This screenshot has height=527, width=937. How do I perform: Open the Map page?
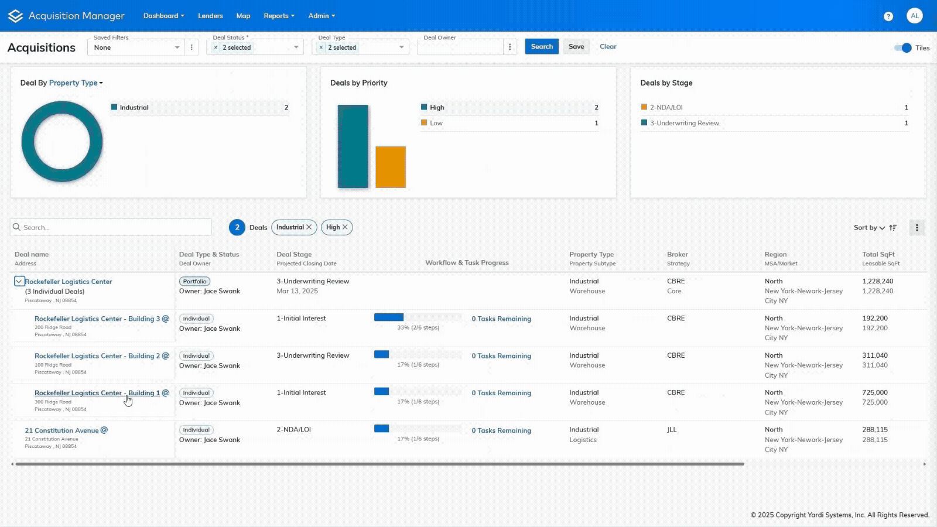click(x=243, y=16)
